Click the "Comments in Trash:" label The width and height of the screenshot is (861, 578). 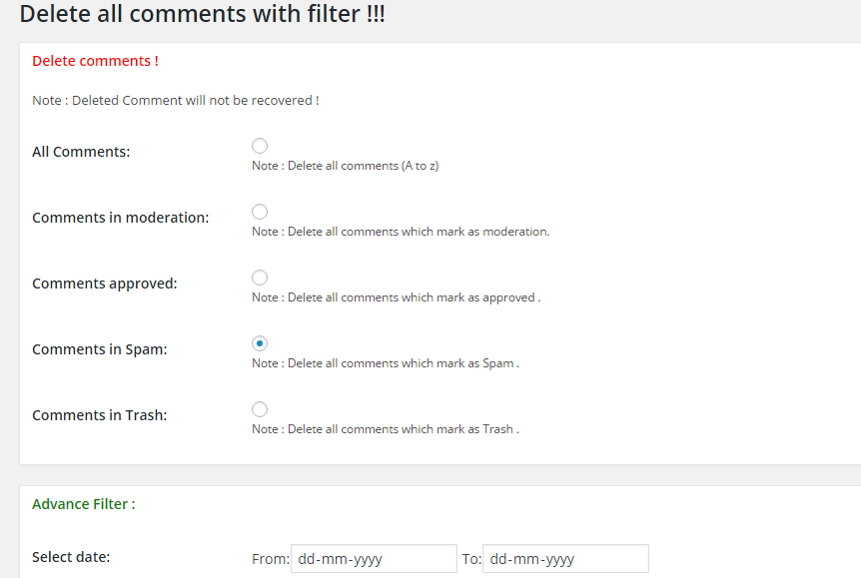[x=100, y=415]
